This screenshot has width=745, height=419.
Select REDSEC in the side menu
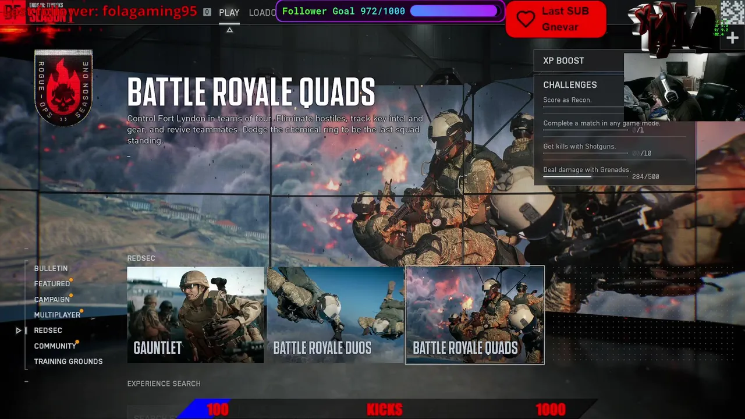click(48, 331)
